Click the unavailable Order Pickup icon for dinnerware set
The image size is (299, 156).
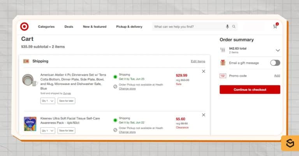coord(115,87)
